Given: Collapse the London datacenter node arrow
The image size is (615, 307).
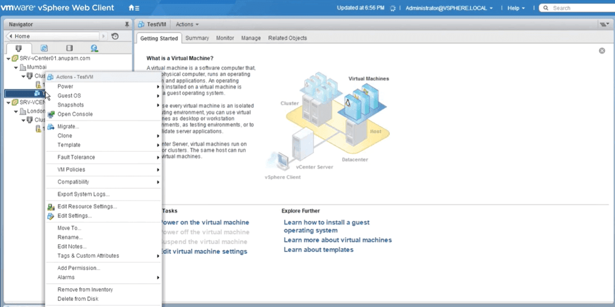Looking at the screenshot, I should tap(16, 111).
